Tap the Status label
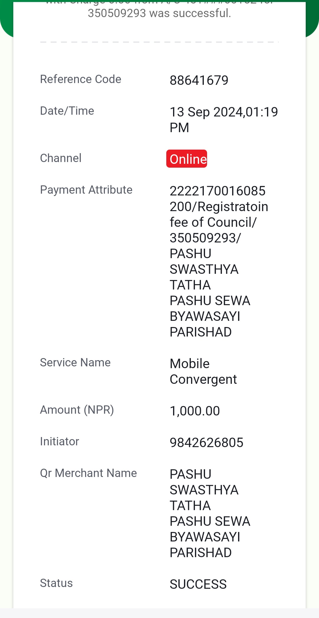The height and width of the screenshot is (618, 319). tap(56, 583)
